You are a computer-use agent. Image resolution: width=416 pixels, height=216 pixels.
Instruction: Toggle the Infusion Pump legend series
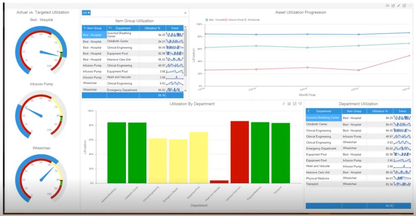coord(234,20)
